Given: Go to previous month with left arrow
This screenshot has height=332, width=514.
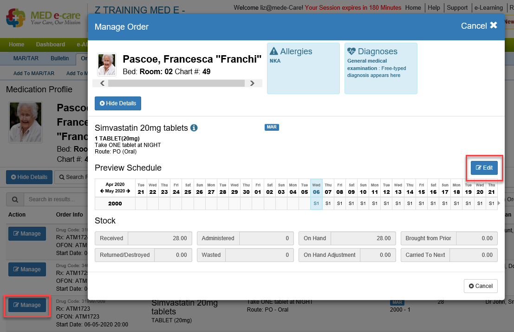Looking at the screenshot, I should 102,191.
